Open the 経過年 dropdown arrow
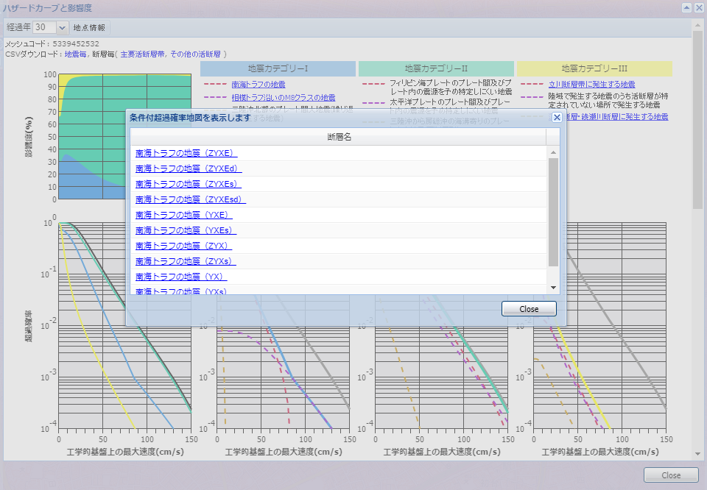The image size is (707, 490). click(62, 27)
